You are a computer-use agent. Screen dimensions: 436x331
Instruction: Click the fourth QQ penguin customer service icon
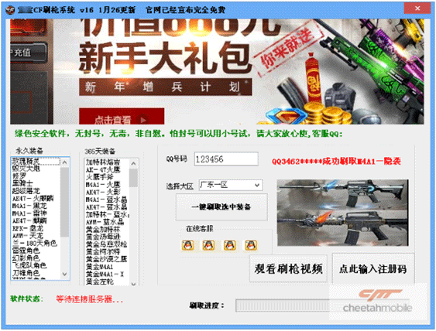(251, 245)
